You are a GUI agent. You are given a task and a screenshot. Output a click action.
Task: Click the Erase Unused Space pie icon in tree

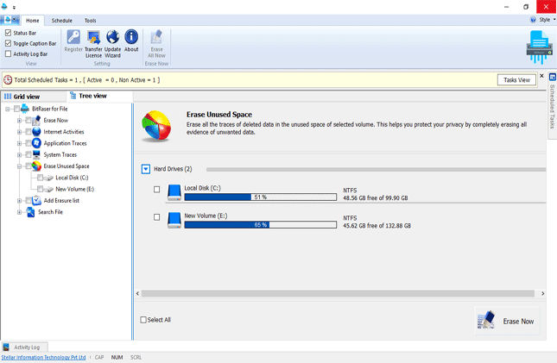coord(36,166)
